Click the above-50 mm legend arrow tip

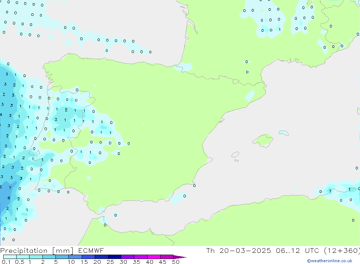pyautogui.click(x=180, y=257)
